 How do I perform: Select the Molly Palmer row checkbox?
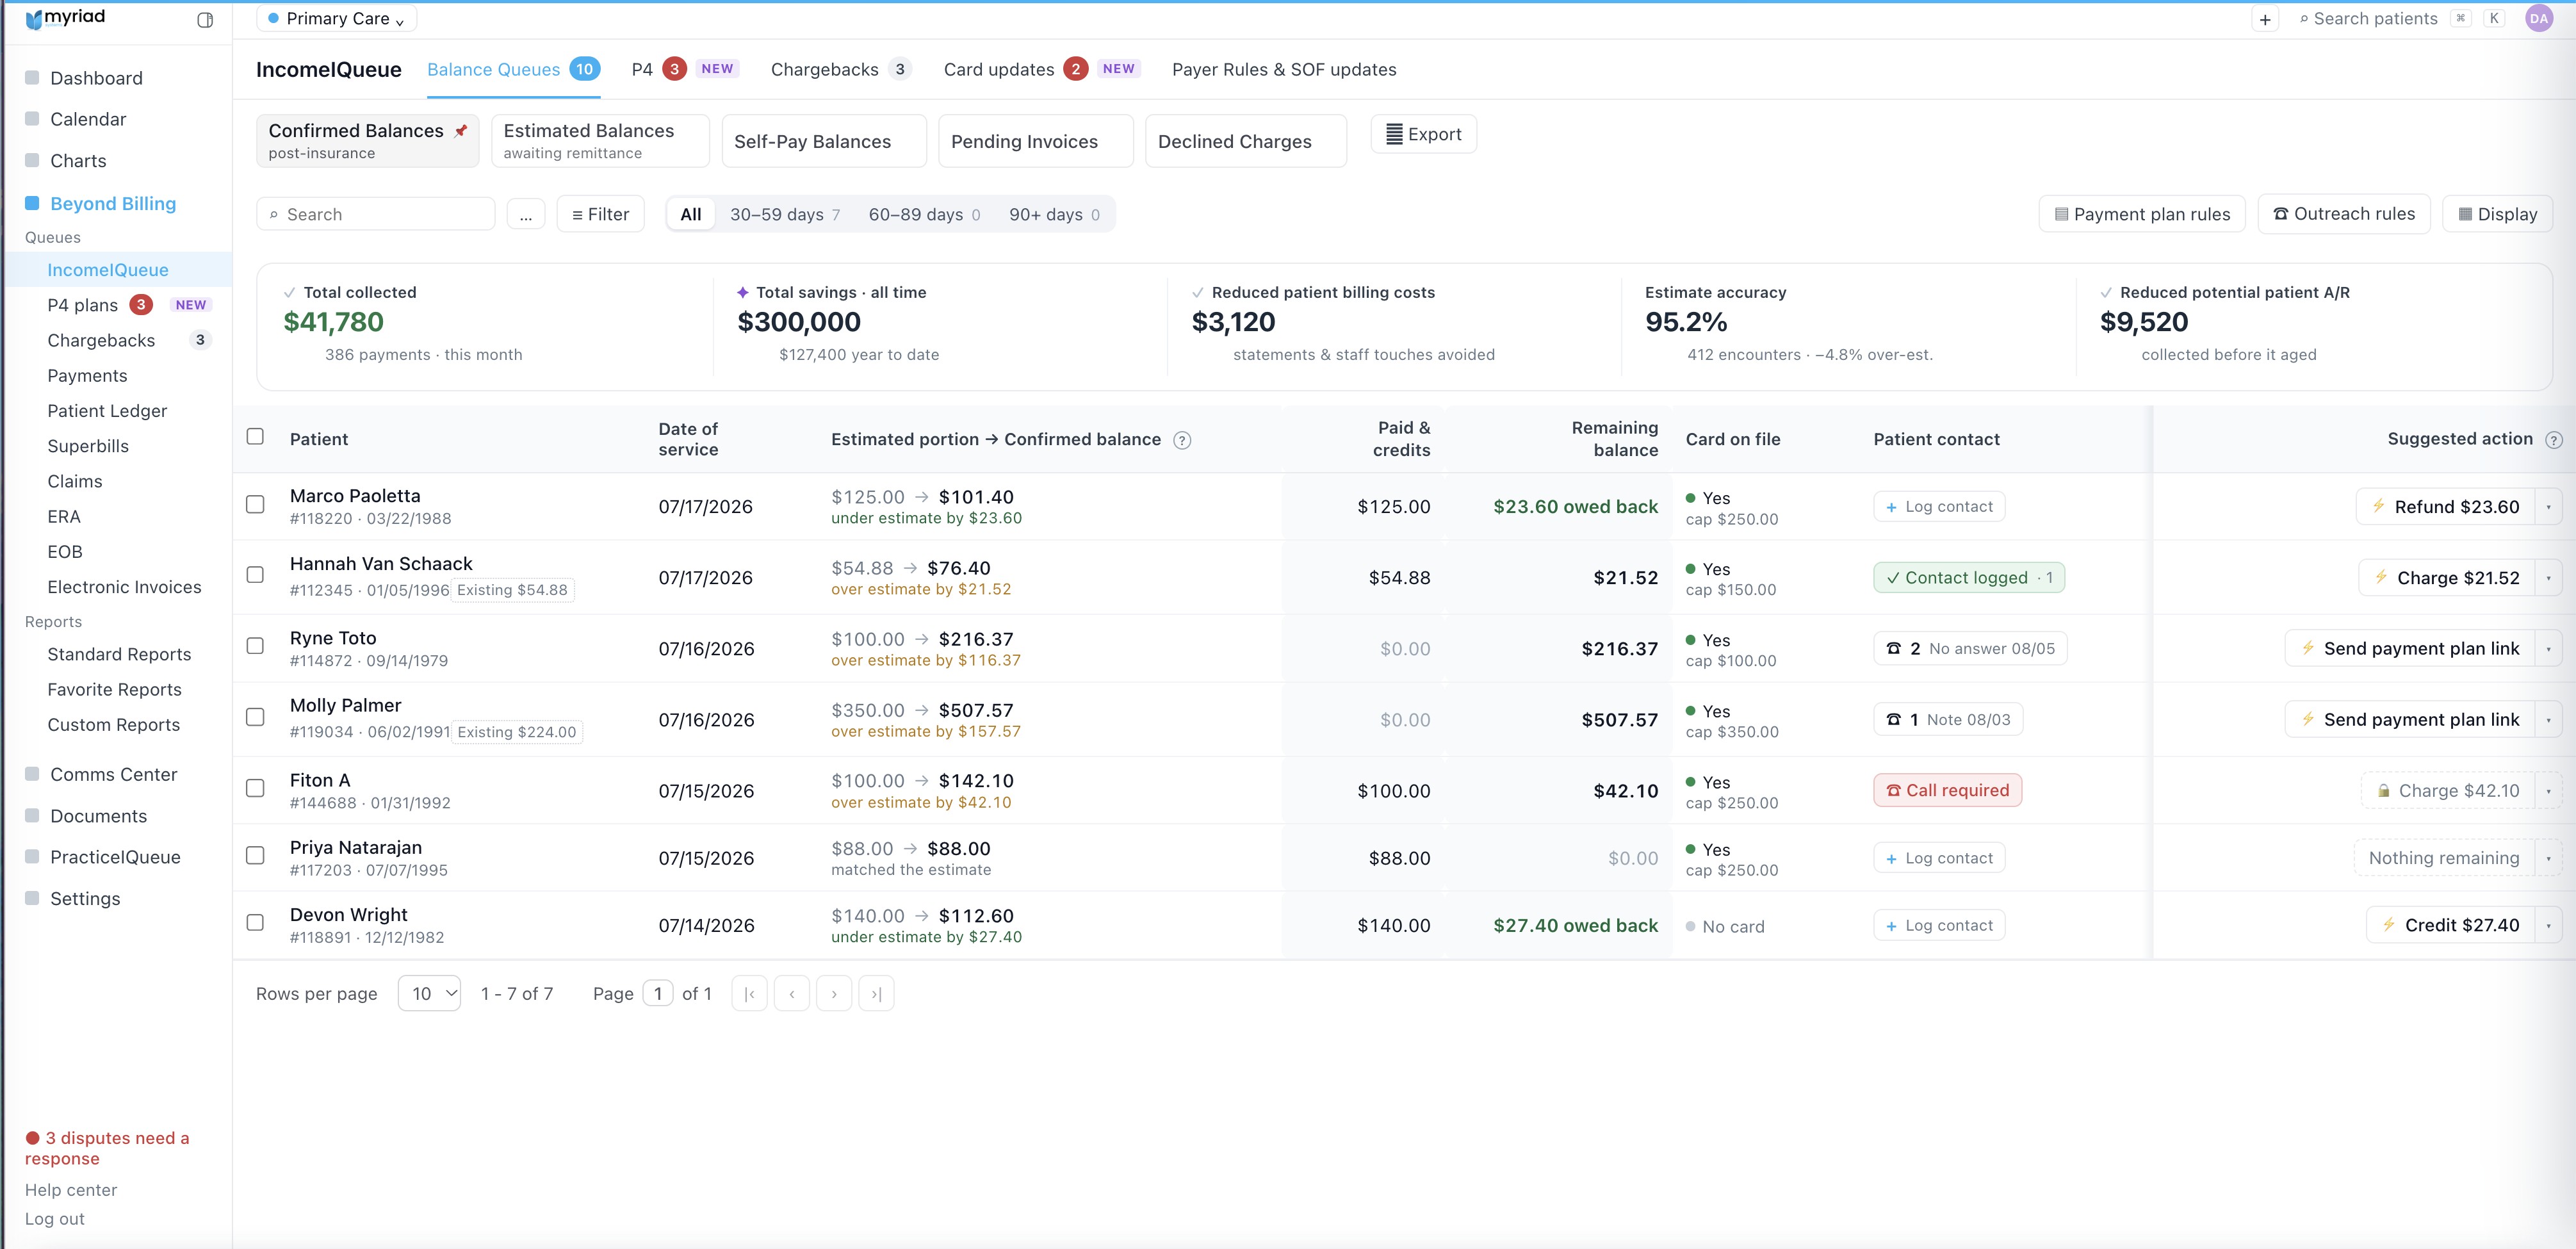tap(255, 717)
